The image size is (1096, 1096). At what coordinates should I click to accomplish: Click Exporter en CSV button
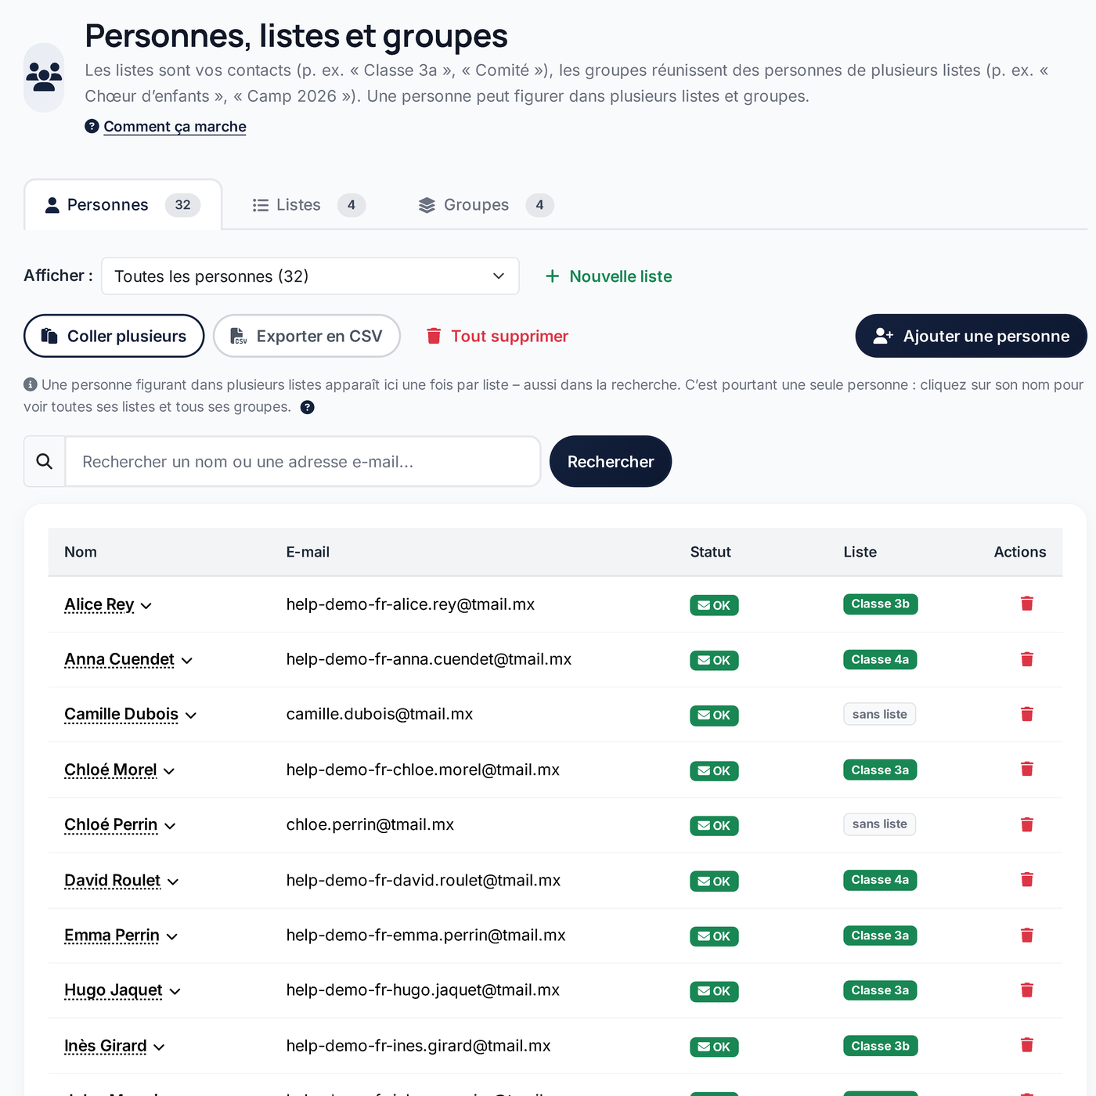pyautogui.click(x=307, y=336)
